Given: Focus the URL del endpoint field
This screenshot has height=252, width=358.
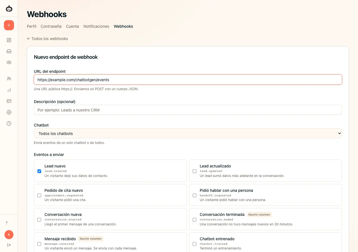Looking at the screenshot, I should pos(188,80).
